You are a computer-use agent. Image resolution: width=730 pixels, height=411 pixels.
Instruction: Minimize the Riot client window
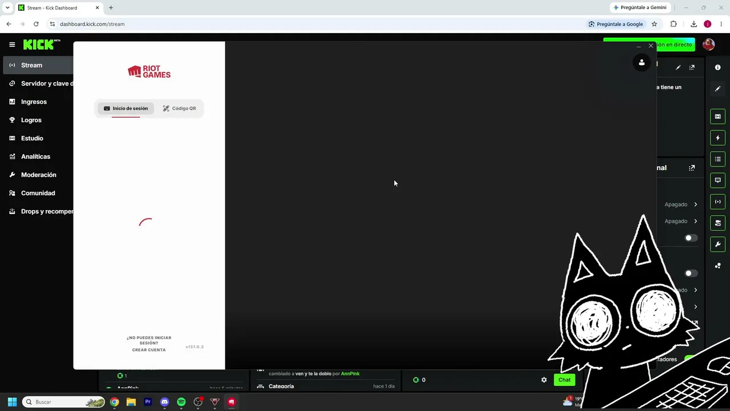coord(638,46)
